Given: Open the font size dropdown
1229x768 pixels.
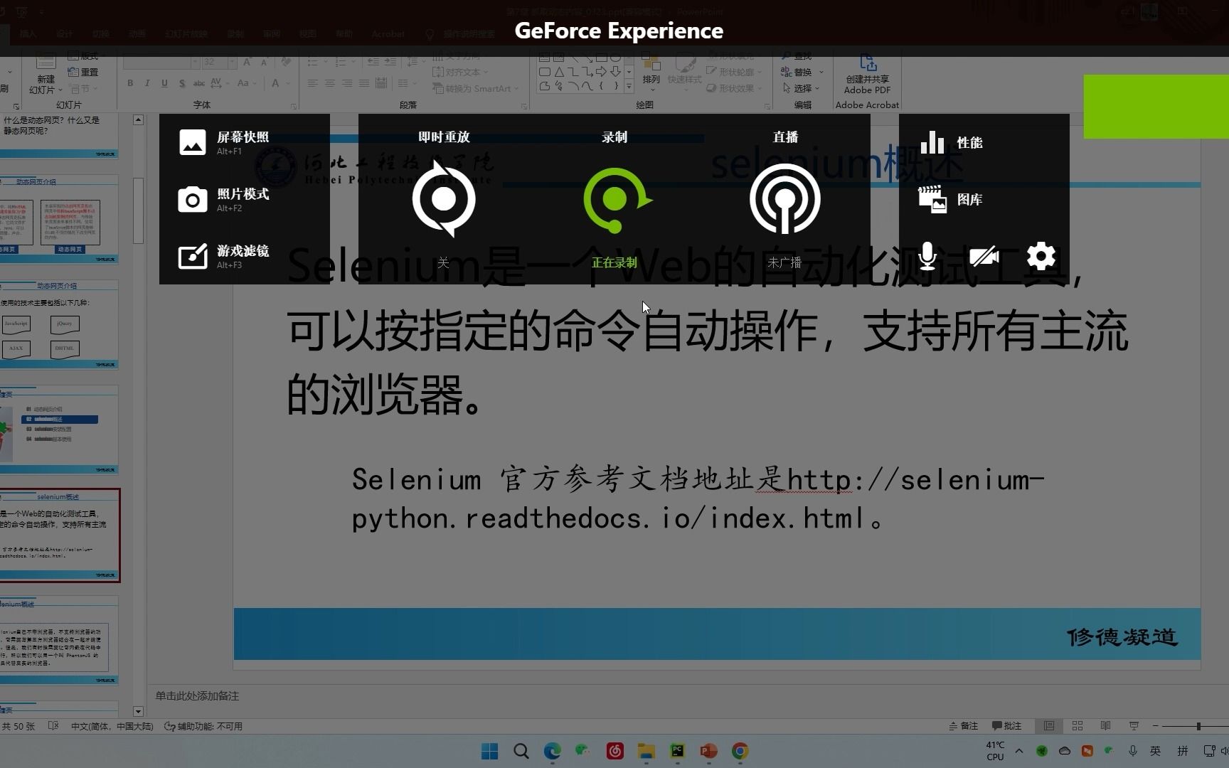Looking at the screenshot, I should [x=233, y=63].
